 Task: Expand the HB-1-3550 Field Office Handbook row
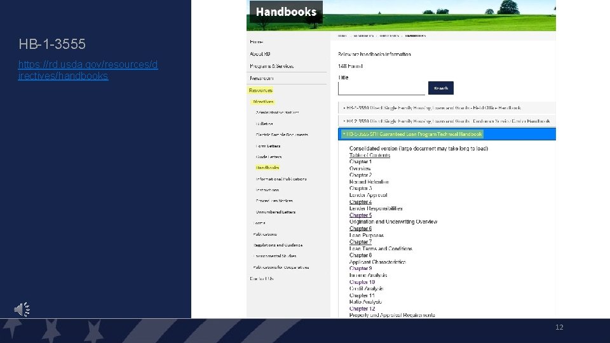coord(447,108)
